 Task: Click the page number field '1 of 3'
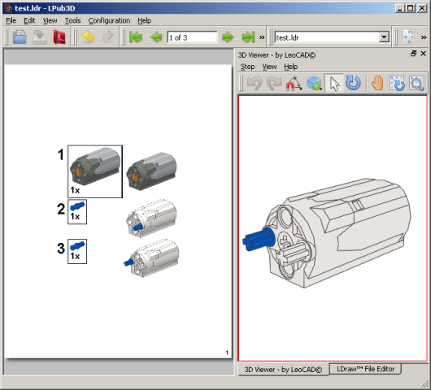pos(192,37)
